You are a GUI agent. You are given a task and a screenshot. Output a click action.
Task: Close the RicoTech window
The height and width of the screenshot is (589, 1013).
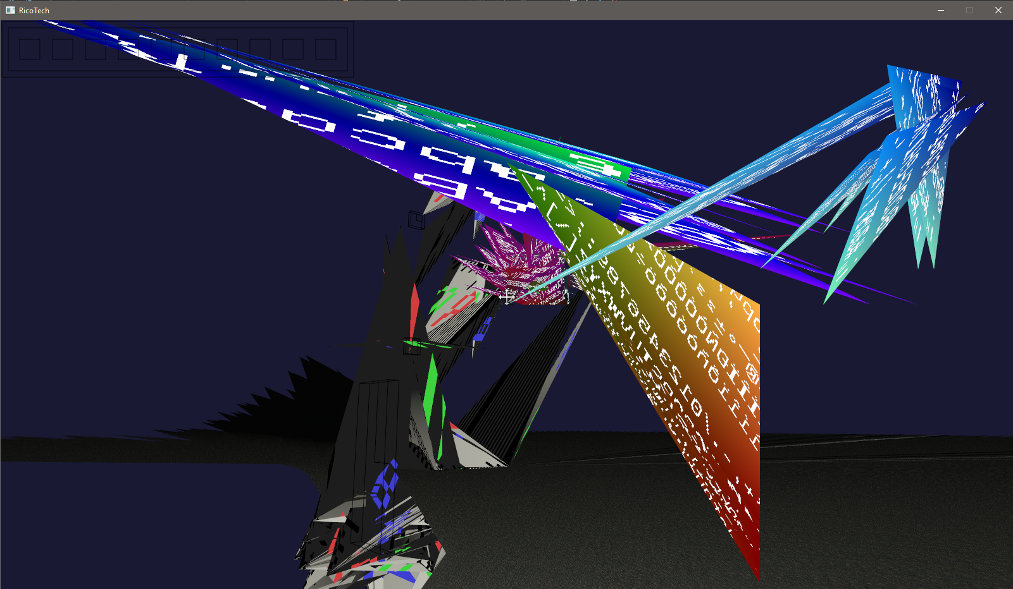coord(998,10)
